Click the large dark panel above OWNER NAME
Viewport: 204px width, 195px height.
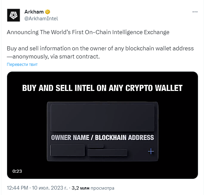point(103,118)
